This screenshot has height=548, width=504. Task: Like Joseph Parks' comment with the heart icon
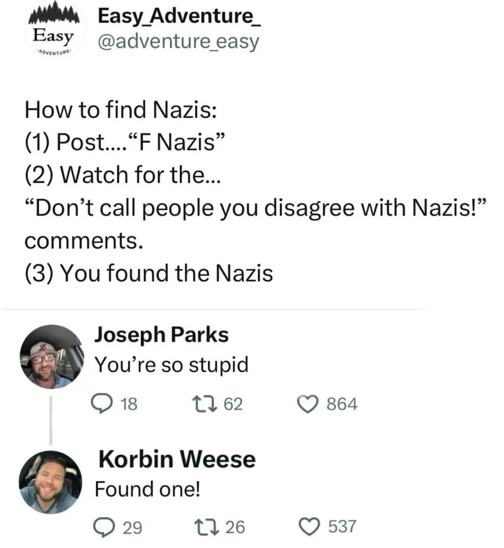pyautogui.click(x=308, y=404)
